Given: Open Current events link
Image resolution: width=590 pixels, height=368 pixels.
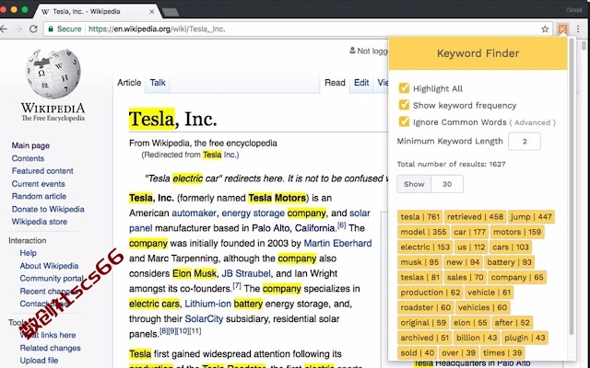Looking at the screenshot, I should [x=39, y=184].
